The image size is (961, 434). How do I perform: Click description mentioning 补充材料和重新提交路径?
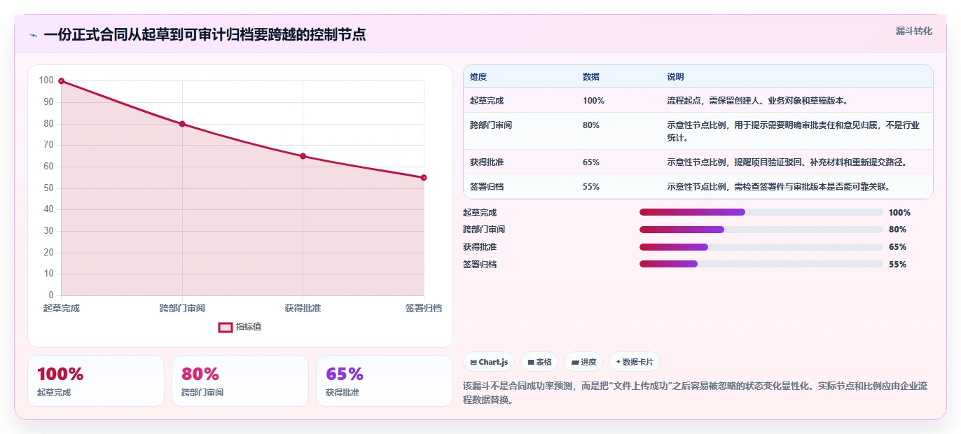787,162
